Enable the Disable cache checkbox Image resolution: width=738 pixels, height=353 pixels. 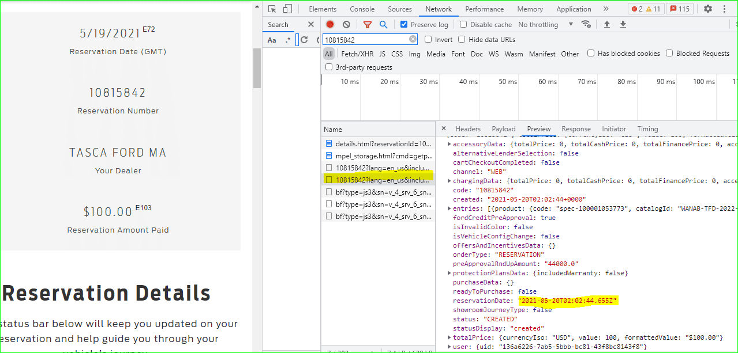click(463, 24)
